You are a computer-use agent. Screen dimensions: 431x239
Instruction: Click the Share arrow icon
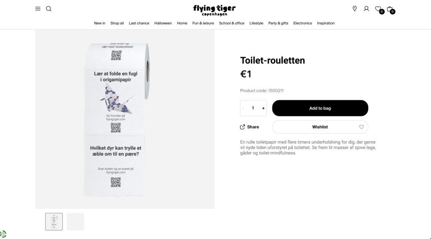click(x=242, y=127)
